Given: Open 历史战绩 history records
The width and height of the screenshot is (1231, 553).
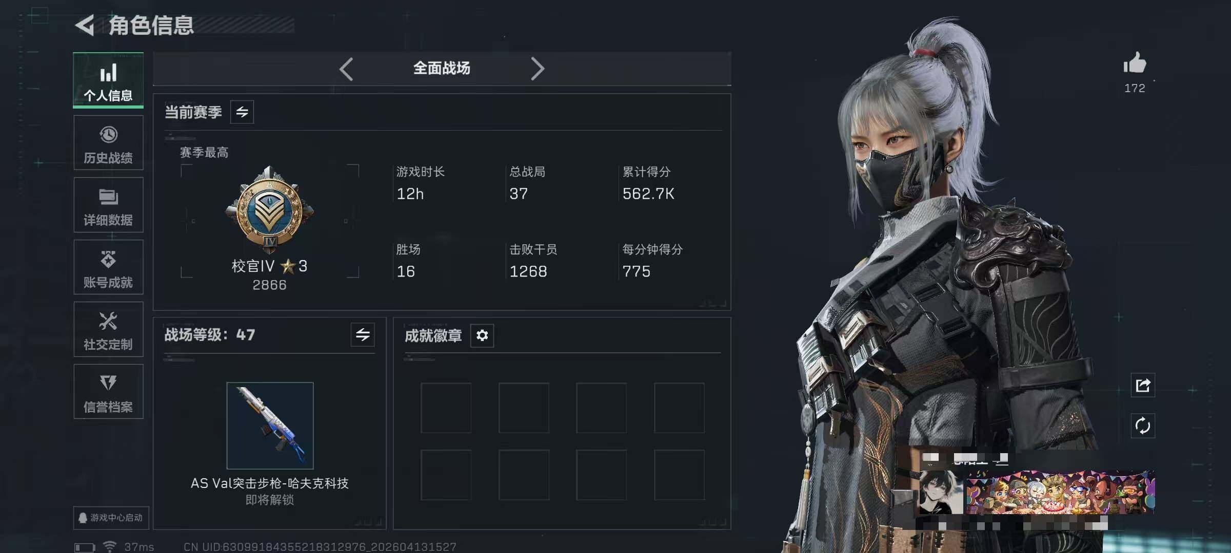Looking at the screenshot, I should coord(108,143).
